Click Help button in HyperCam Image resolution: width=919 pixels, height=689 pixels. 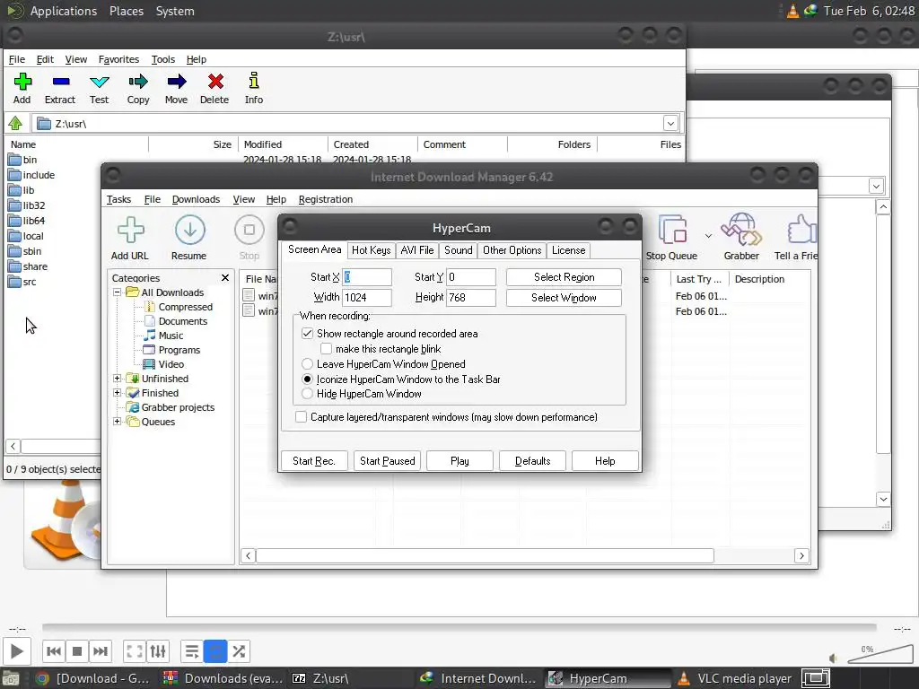[605, 460]
